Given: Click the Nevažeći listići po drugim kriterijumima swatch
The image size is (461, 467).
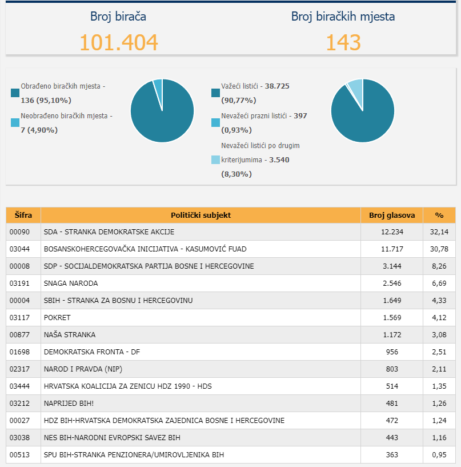Looking at the screenshot, I should [215, 159].
